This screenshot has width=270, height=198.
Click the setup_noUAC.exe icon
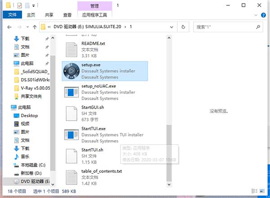click(71, 92)
